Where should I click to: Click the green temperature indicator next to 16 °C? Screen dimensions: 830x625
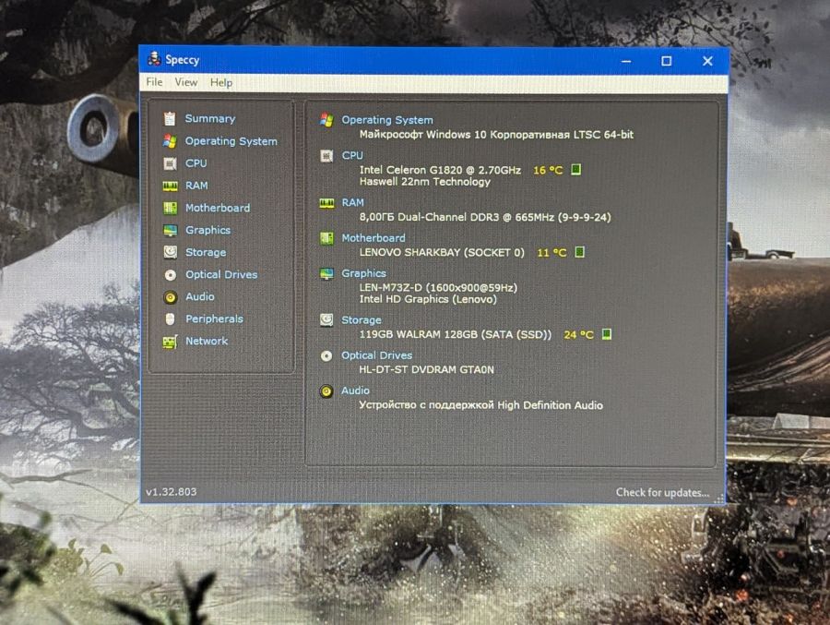(x=575, y=170)
